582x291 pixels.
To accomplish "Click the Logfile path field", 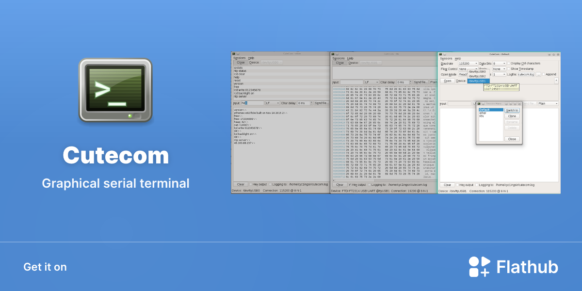I will pyautogui.click(x=526, y=74).
